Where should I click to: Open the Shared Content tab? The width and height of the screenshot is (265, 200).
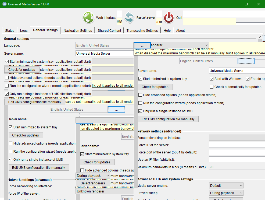click(x=109, y=31)
